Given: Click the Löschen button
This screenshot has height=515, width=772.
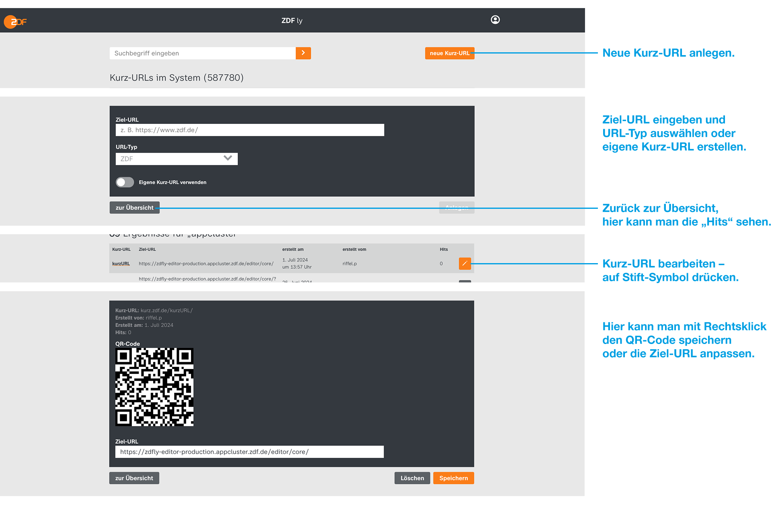Looking at the screenshot, I should click(x=412, y=478).
